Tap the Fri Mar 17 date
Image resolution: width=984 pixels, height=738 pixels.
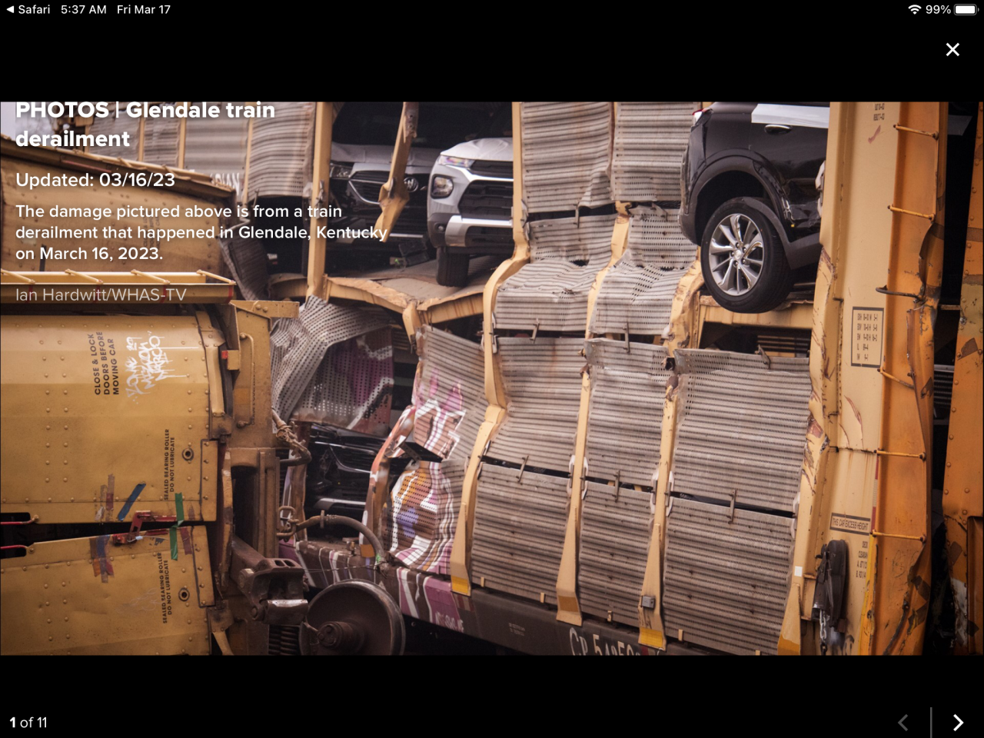pyautogui.click(x=144, y=10)
